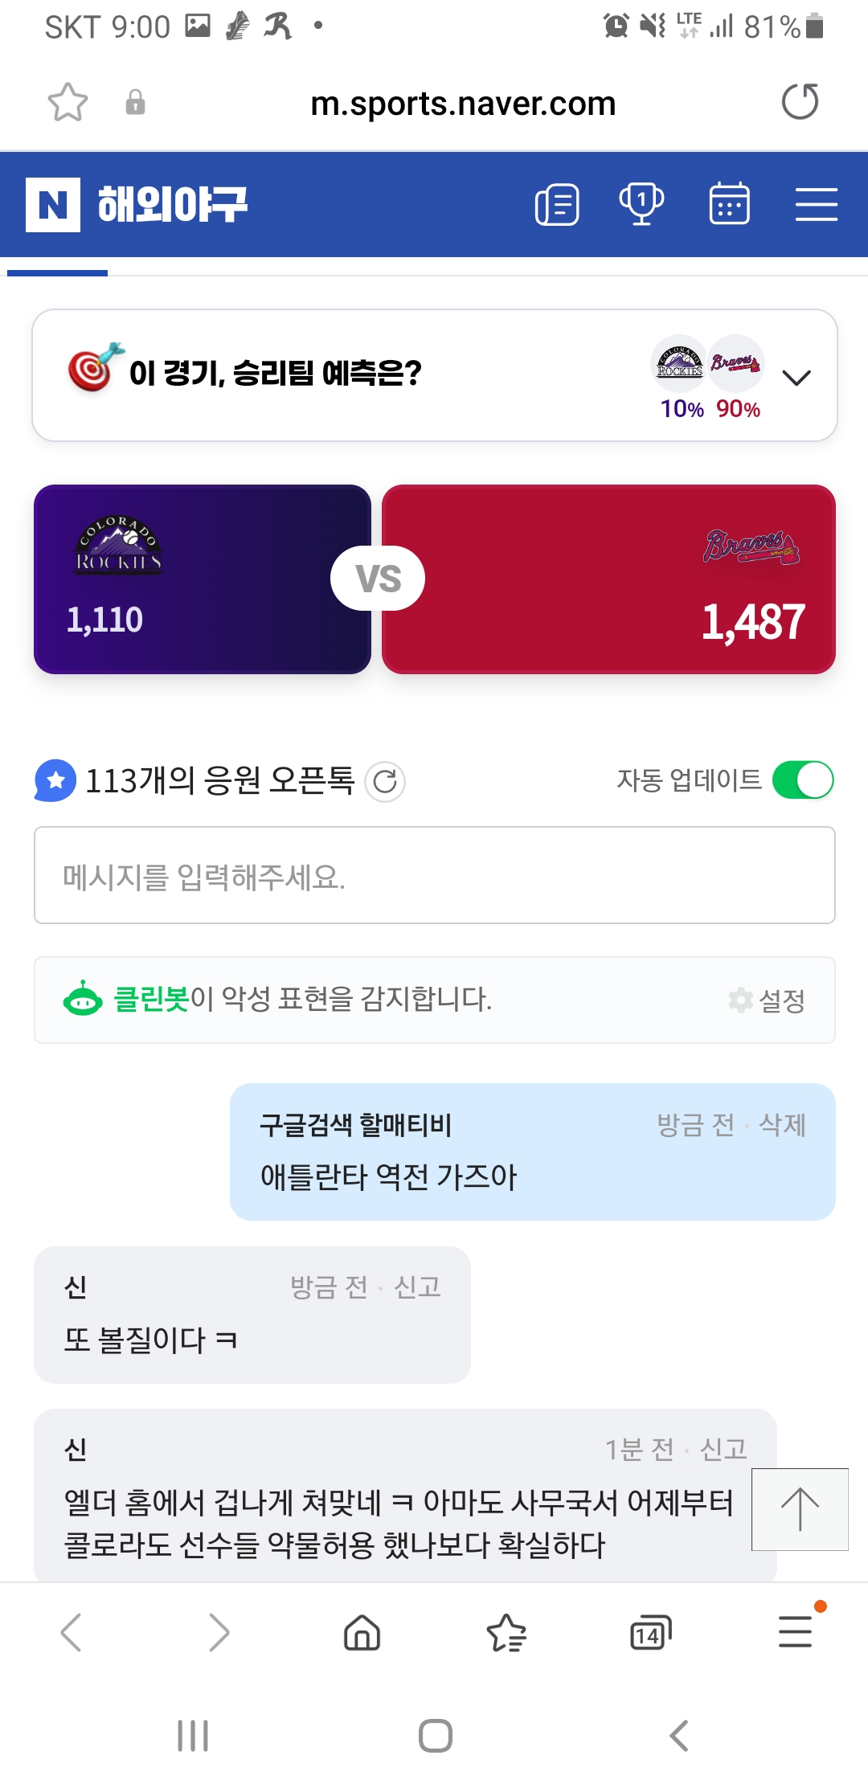Reload the page with refresh icon
868x1784 pixels.
coord(800,102)
